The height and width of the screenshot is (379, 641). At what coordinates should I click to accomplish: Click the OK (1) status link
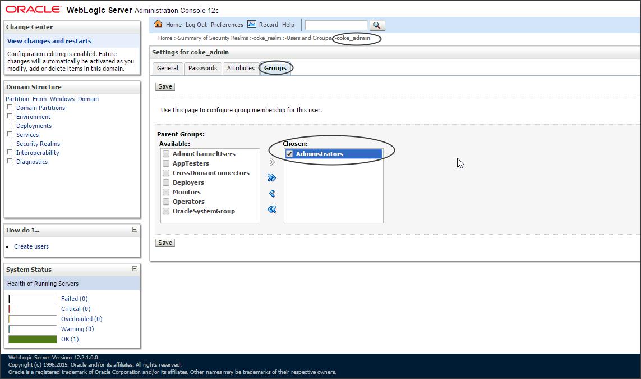70,339
